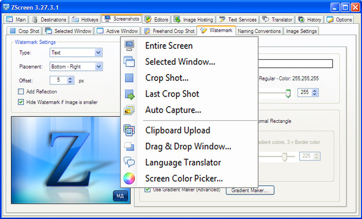Click the 255 value field
362x219 pixels.
[x=305, y=93]
